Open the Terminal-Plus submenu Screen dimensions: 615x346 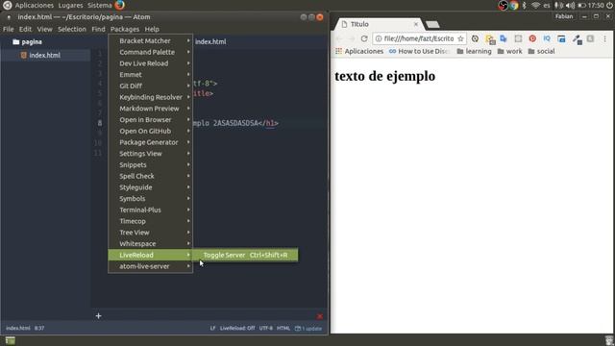point(150,210)
